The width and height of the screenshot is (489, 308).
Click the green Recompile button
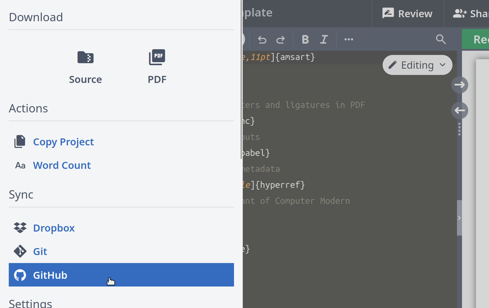point(480,39)
